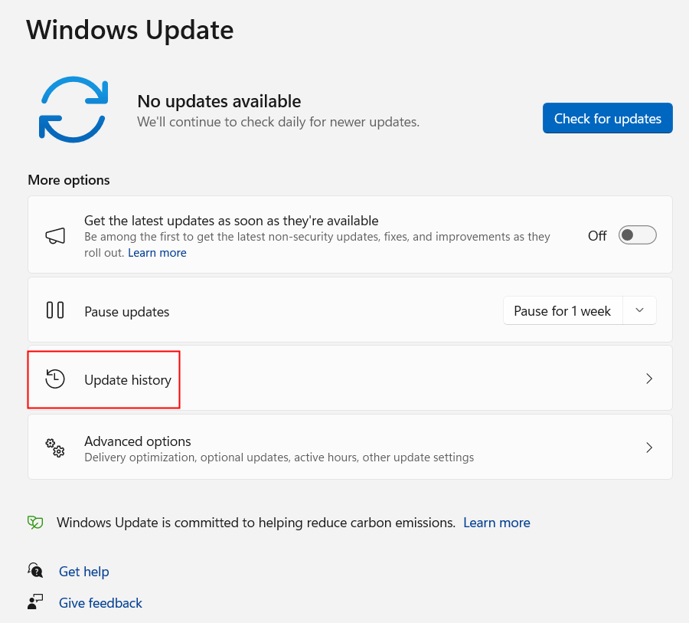Open Advanced options via its chevron

click(649, 448)
